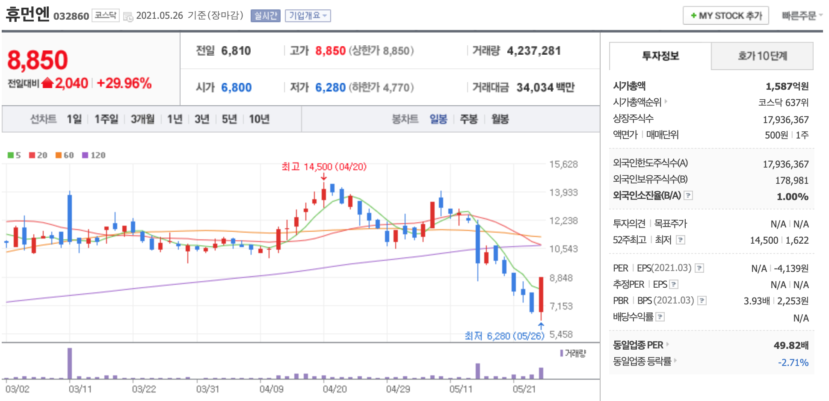Click 거래대금 value 34,034 백만
The image size is (829, 401).
(x=545, y=88)
